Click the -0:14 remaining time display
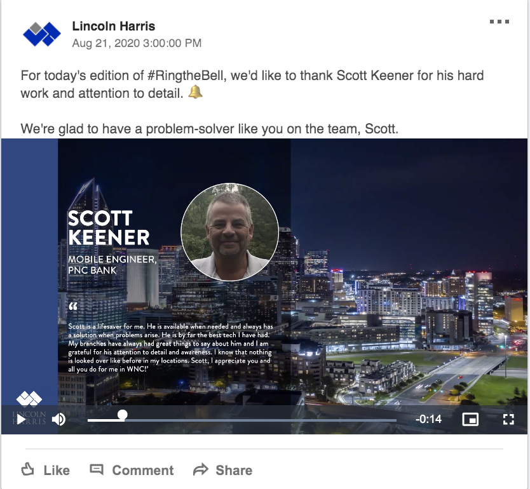This screenshot has width=530, height=489. click(428, 419)
